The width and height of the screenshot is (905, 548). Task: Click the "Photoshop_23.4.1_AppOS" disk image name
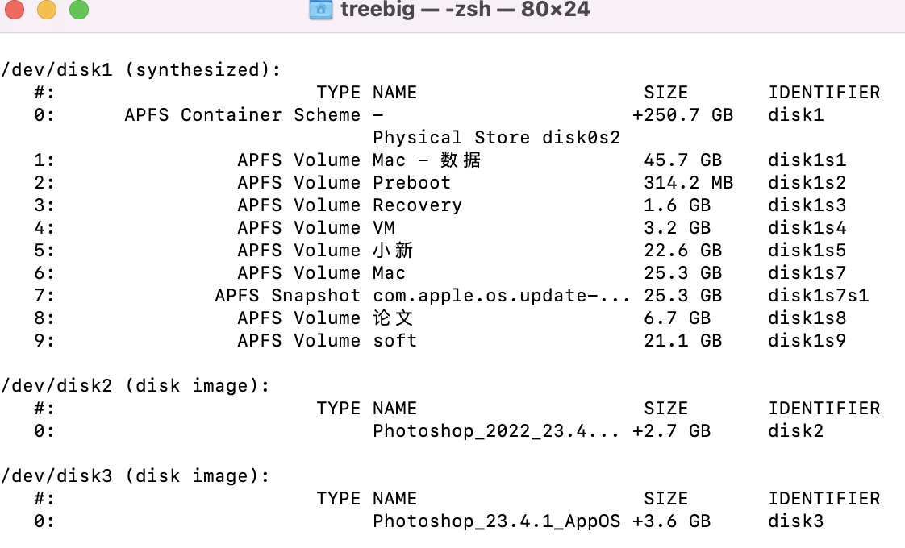click(x=496, y=521)
